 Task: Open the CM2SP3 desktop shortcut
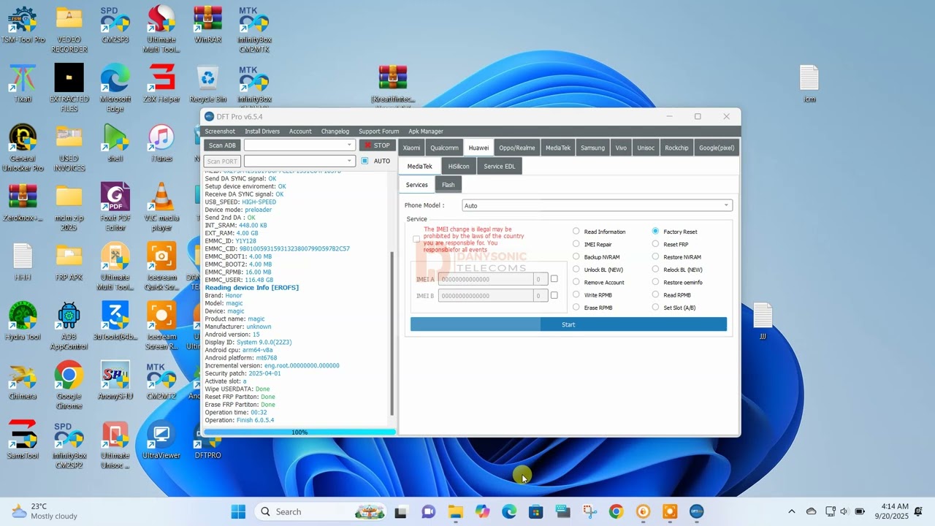[115, 26]
